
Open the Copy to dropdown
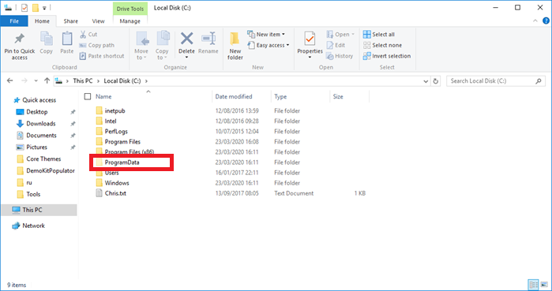[162, 46]
